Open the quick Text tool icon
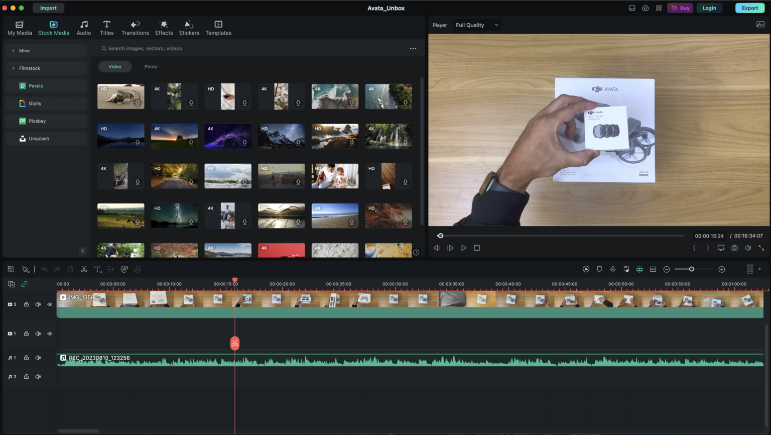Image resolution: width=771 pixels, height=435 pixels. point(98,269)
